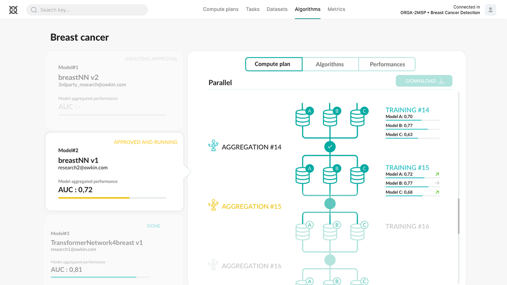Click the TRAINING #14 heading
507x285 pixels.
(407, 110)
